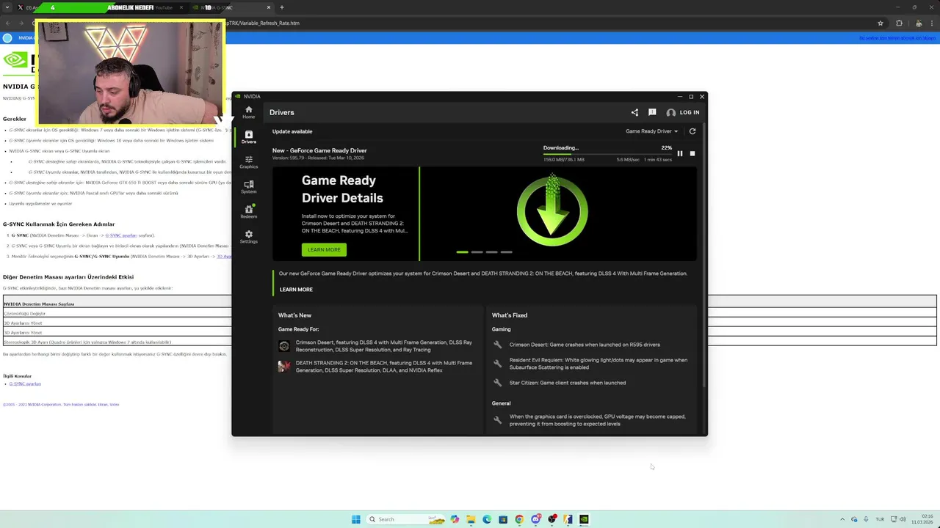Click the download progress bar
The height and width of the screenshot is (528, 940).
(607, 154)
